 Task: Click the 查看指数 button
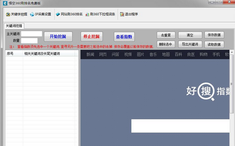[124, 37]
